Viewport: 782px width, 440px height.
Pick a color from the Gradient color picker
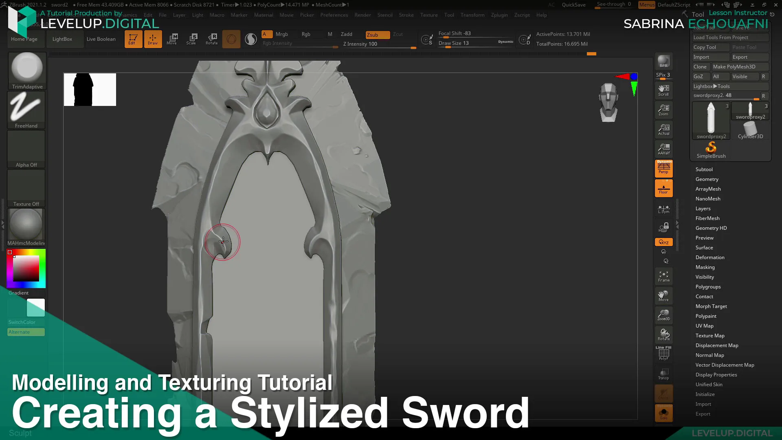[x=26, y=268]
